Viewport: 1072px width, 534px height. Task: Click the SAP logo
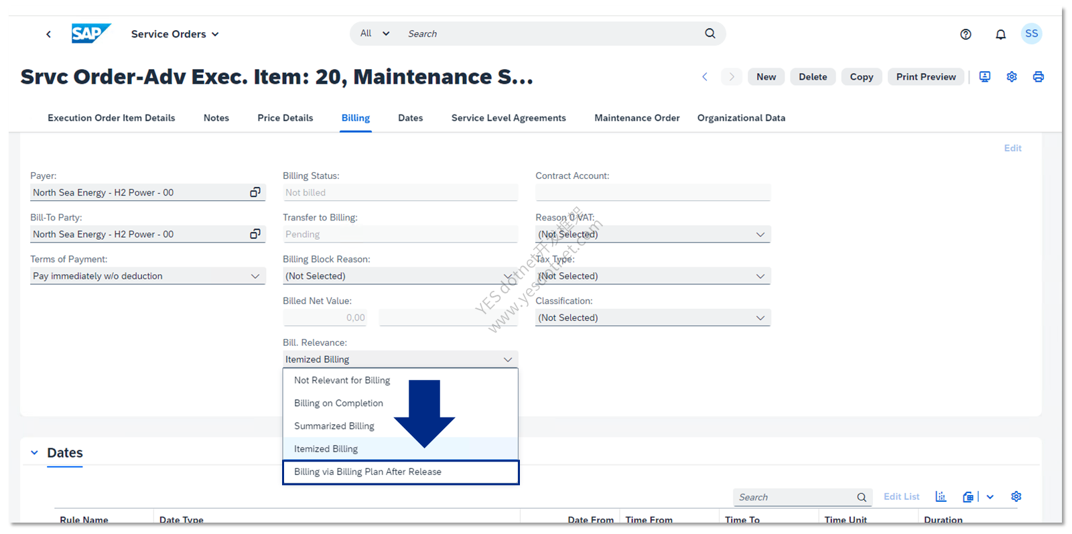(x=90, y=34)
